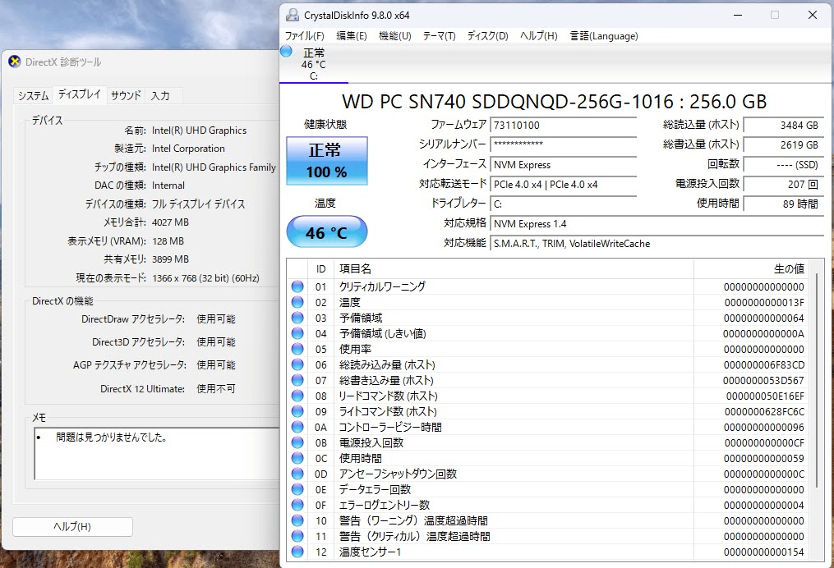Click status orb for ID 06 総読み込み量
The height and width of the screenshot is (568, 834).
(297, 364)
